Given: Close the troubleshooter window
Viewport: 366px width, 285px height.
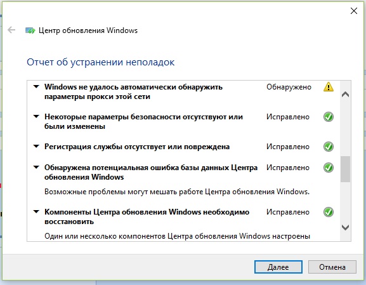Looking at the screenshot, I should pos(354,11).
